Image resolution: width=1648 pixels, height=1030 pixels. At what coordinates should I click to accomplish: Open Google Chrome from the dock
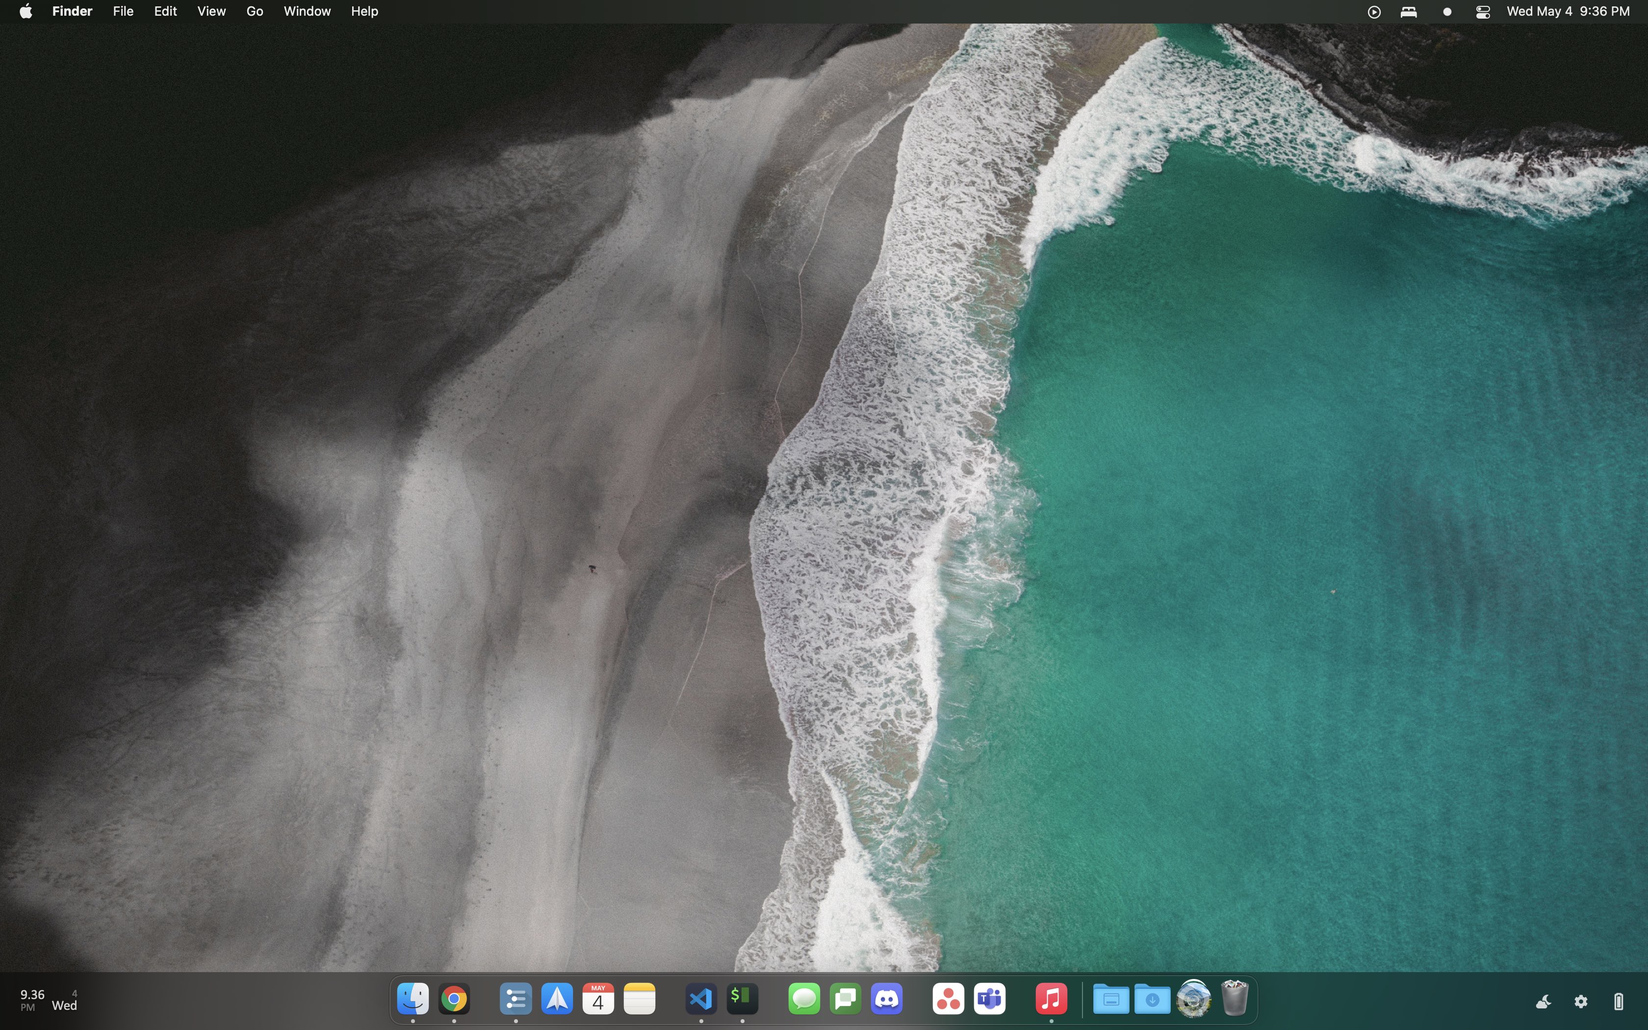coord(454,1000)
